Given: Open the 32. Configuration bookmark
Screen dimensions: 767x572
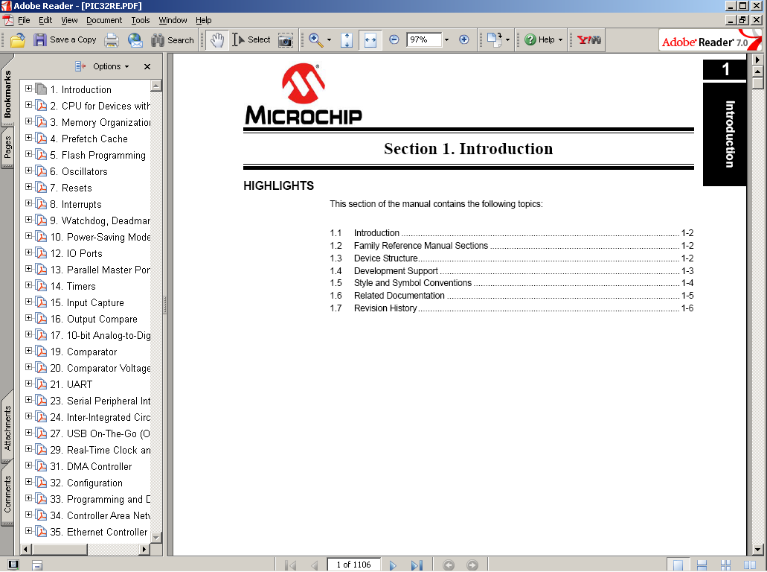Looking at the screenshot, I should click(86, 483).
